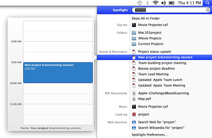The height and width of the screenshot is (138, 212).
Task: Open the Wi-Fi status menu
Action: [x=155, y=3]
